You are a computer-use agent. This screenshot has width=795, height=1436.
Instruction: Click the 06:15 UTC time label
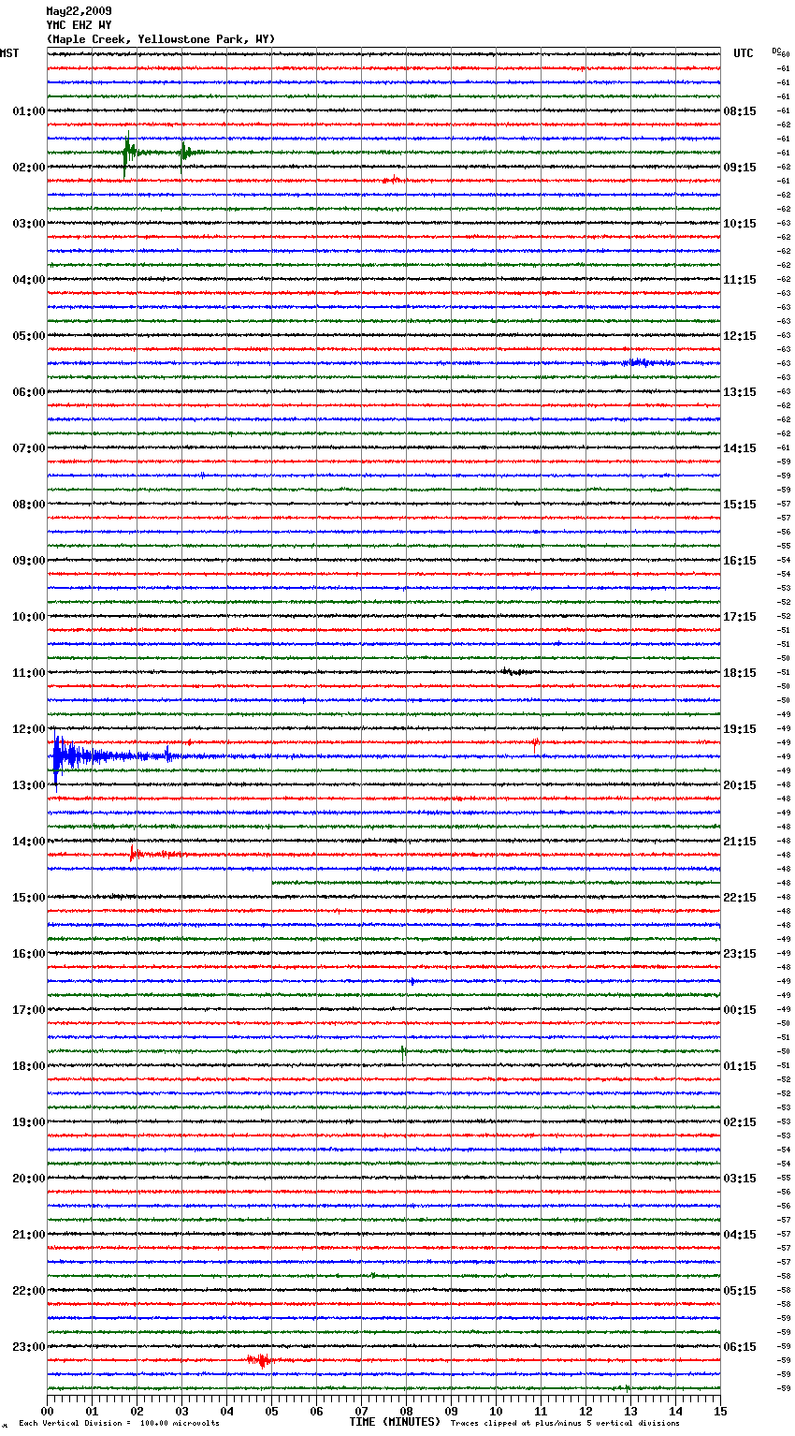(740, 1347)
